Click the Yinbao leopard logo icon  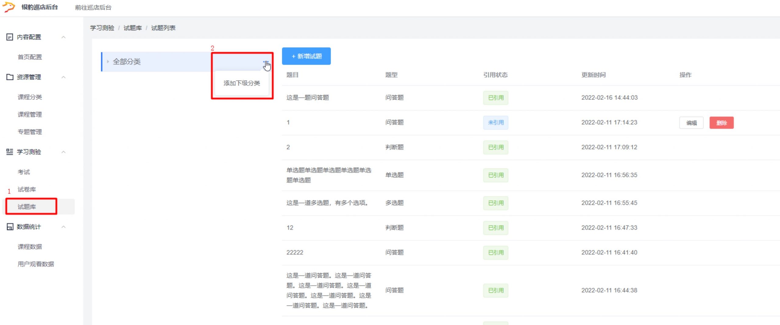click(9, 7)
